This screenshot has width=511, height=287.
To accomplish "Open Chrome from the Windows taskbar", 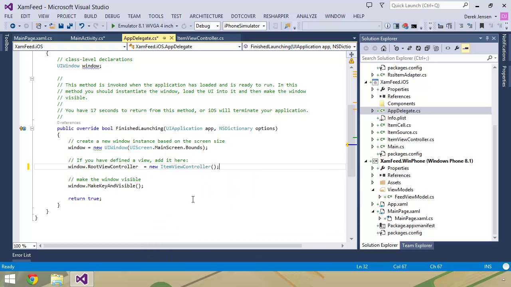I will (32, 279).
